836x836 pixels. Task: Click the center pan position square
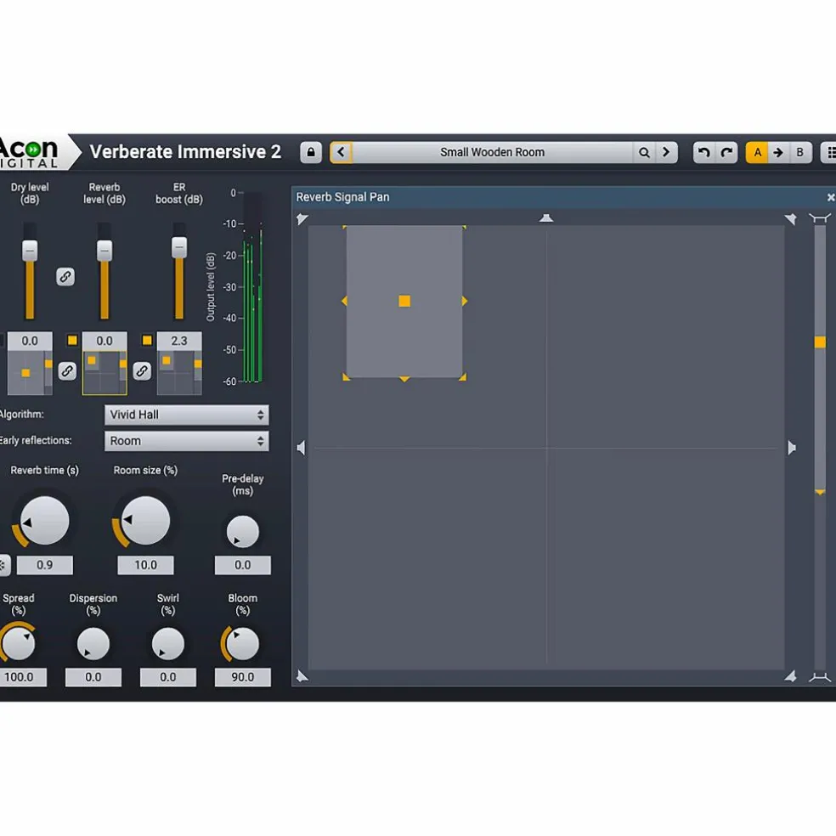tap(404, 302)
